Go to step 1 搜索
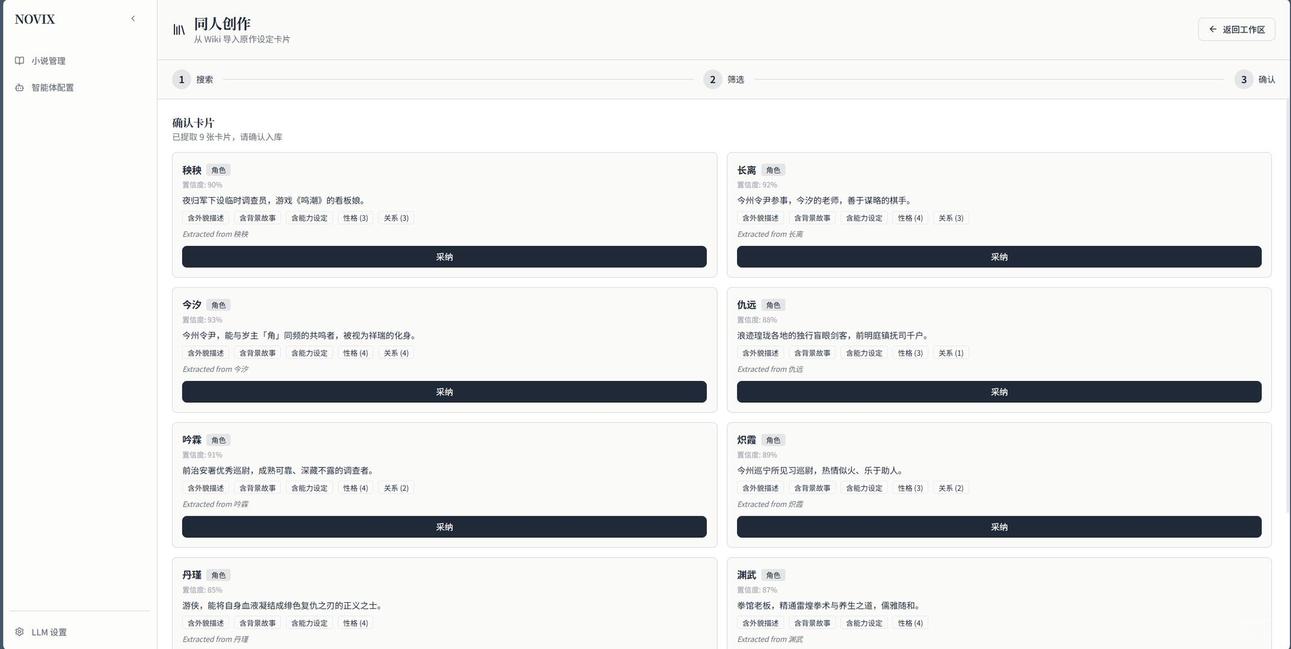 pos(193,79)
